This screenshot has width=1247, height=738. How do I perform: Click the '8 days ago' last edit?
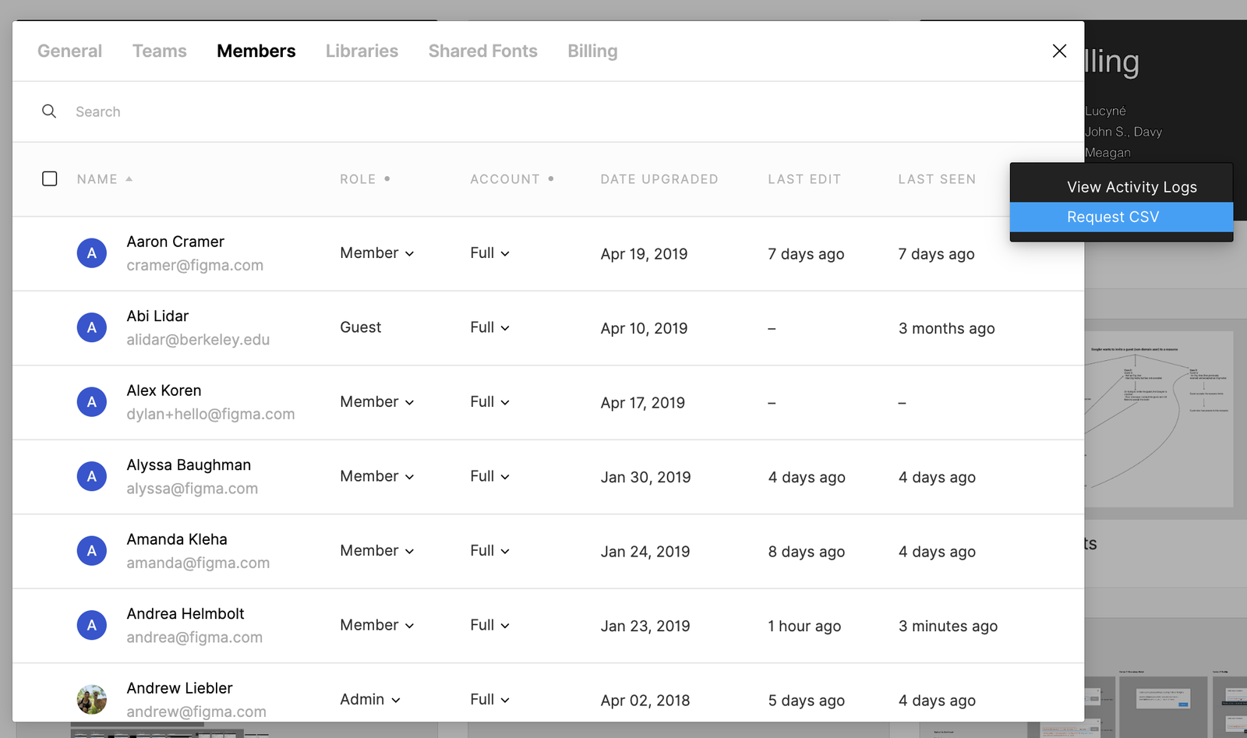click(807, 552)
